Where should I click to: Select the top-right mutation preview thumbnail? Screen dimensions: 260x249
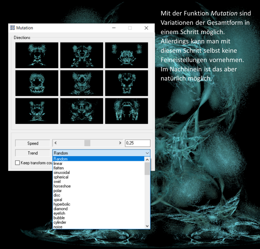click(127, 55)
